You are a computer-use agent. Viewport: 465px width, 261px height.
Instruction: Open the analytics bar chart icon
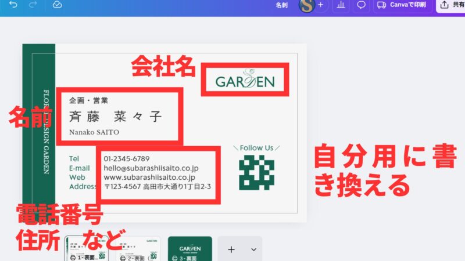[x=341, y=5]
